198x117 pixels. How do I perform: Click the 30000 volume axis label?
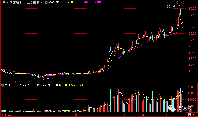point(192,100)
